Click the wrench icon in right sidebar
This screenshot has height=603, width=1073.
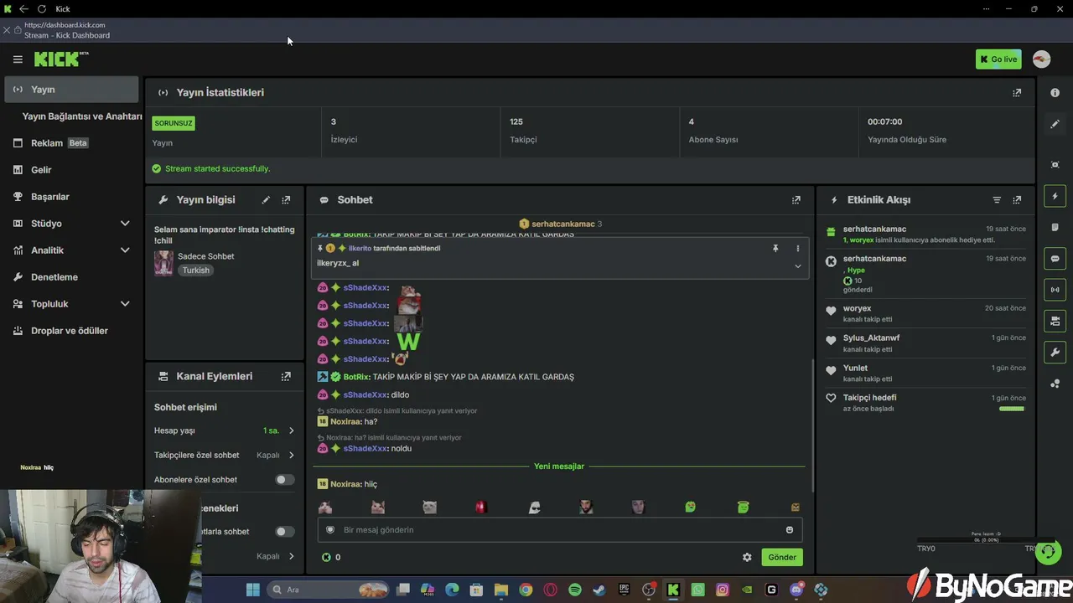(1055, 353)
